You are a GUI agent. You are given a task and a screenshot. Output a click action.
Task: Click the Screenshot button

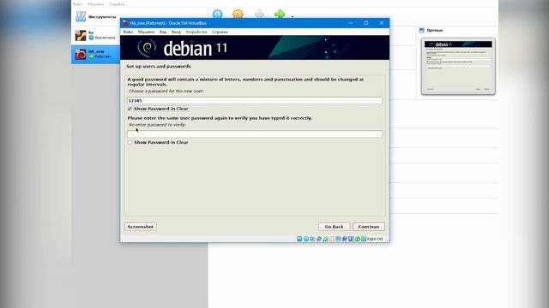[141, 227]
